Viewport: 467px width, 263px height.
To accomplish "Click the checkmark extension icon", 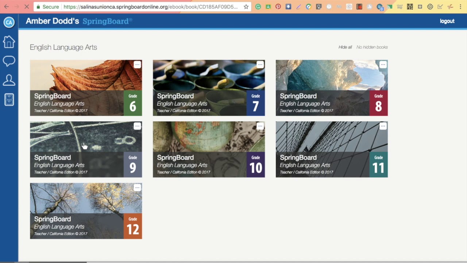I will point(440,7).
